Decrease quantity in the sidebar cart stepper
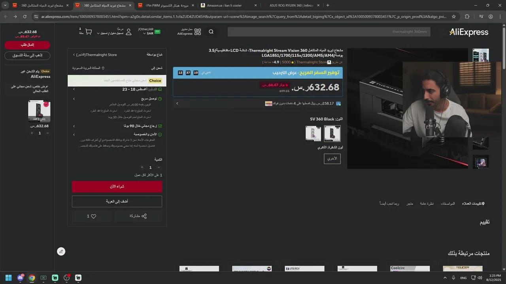 pos(48,133)
